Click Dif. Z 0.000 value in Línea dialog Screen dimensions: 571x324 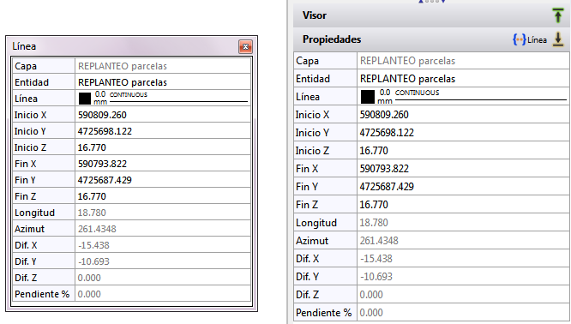tap(163, 278)
